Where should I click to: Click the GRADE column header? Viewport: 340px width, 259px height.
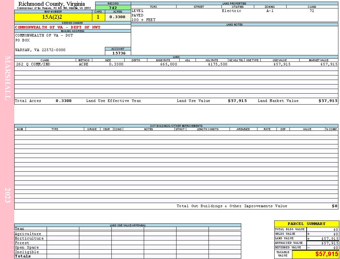point(92,129)
